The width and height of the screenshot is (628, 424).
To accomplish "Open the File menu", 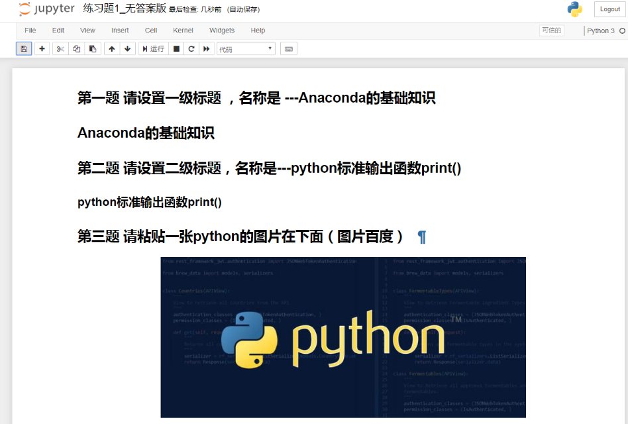I will pyautogui.click(x=30, y=30).
